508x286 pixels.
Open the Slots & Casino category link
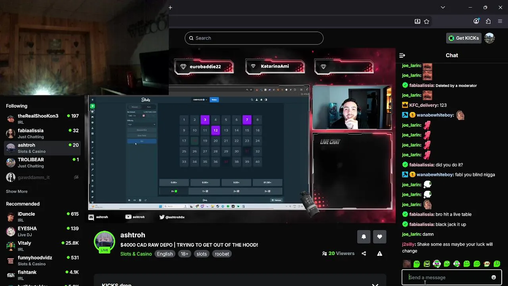tap(136, 254)
